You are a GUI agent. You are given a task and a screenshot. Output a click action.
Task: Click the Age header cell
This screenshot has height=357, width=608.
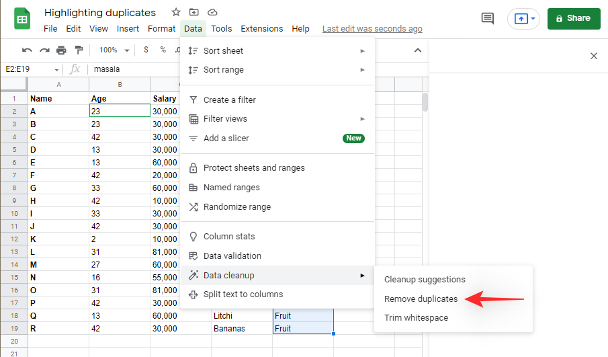(120, 99)
